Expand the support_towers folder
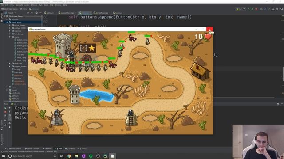The width and height of the screenshot is (284, 159). (10, 66)
